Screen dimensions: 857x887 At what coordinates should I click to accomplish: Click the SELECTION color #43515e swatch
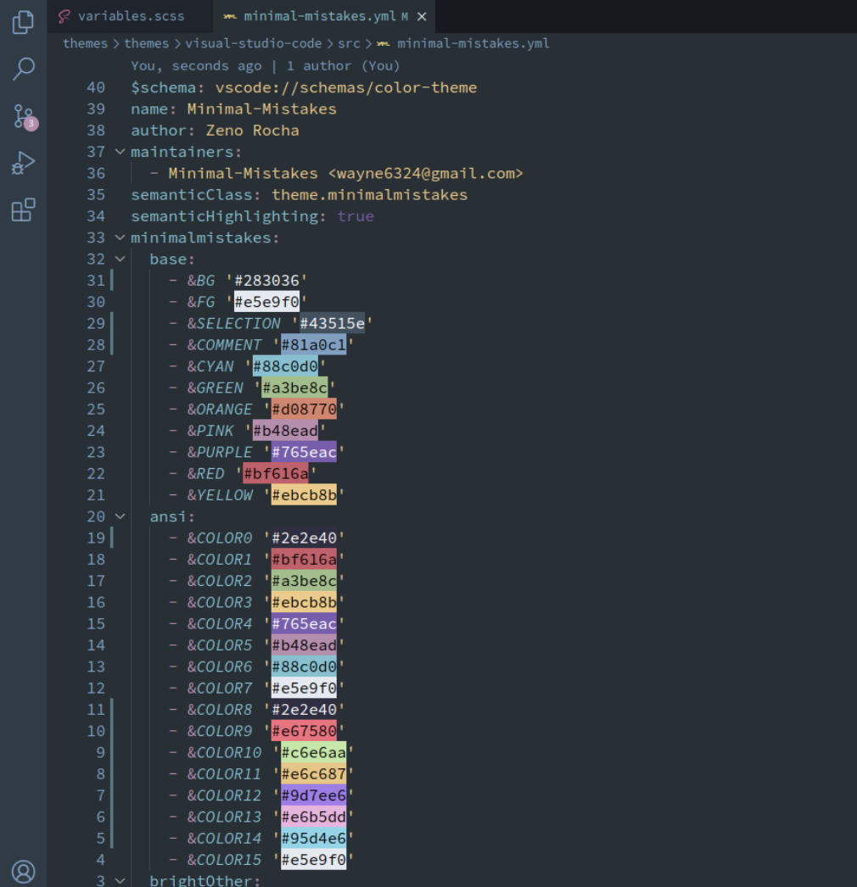click(333, 324)
